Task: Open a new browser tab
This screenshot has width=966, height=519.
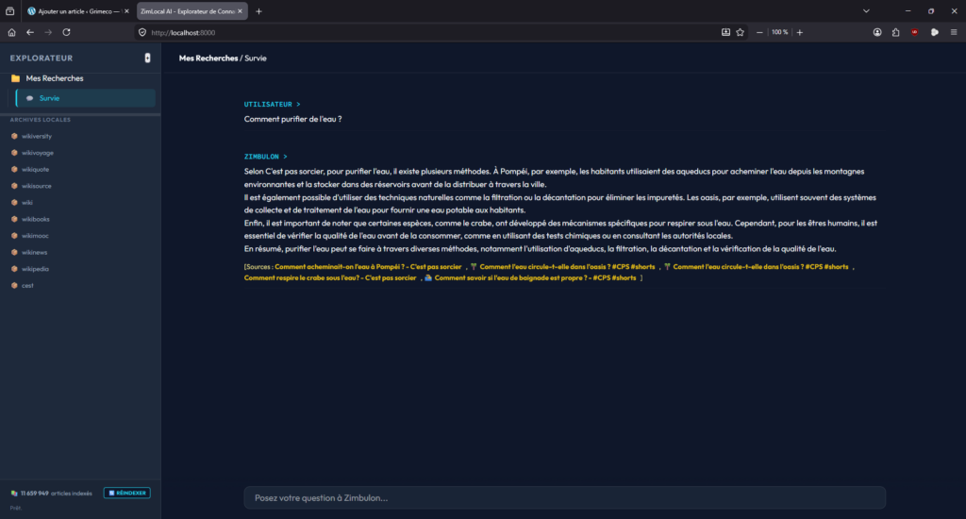Action: click(259, 11)
